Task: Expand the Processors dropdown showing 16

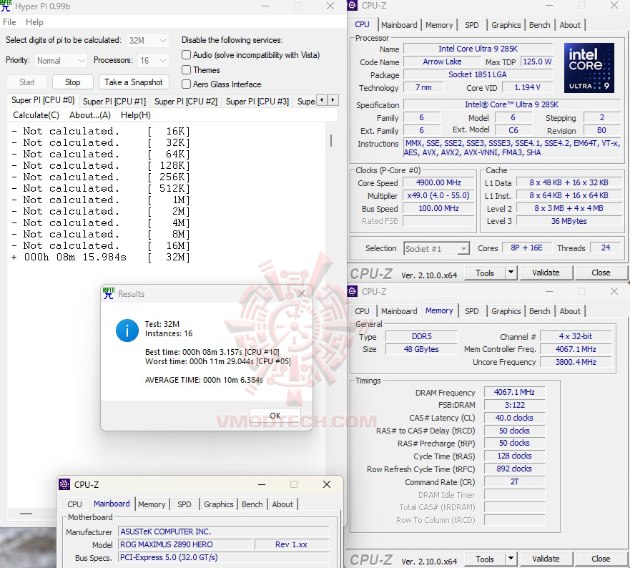Action: [153, 61]
